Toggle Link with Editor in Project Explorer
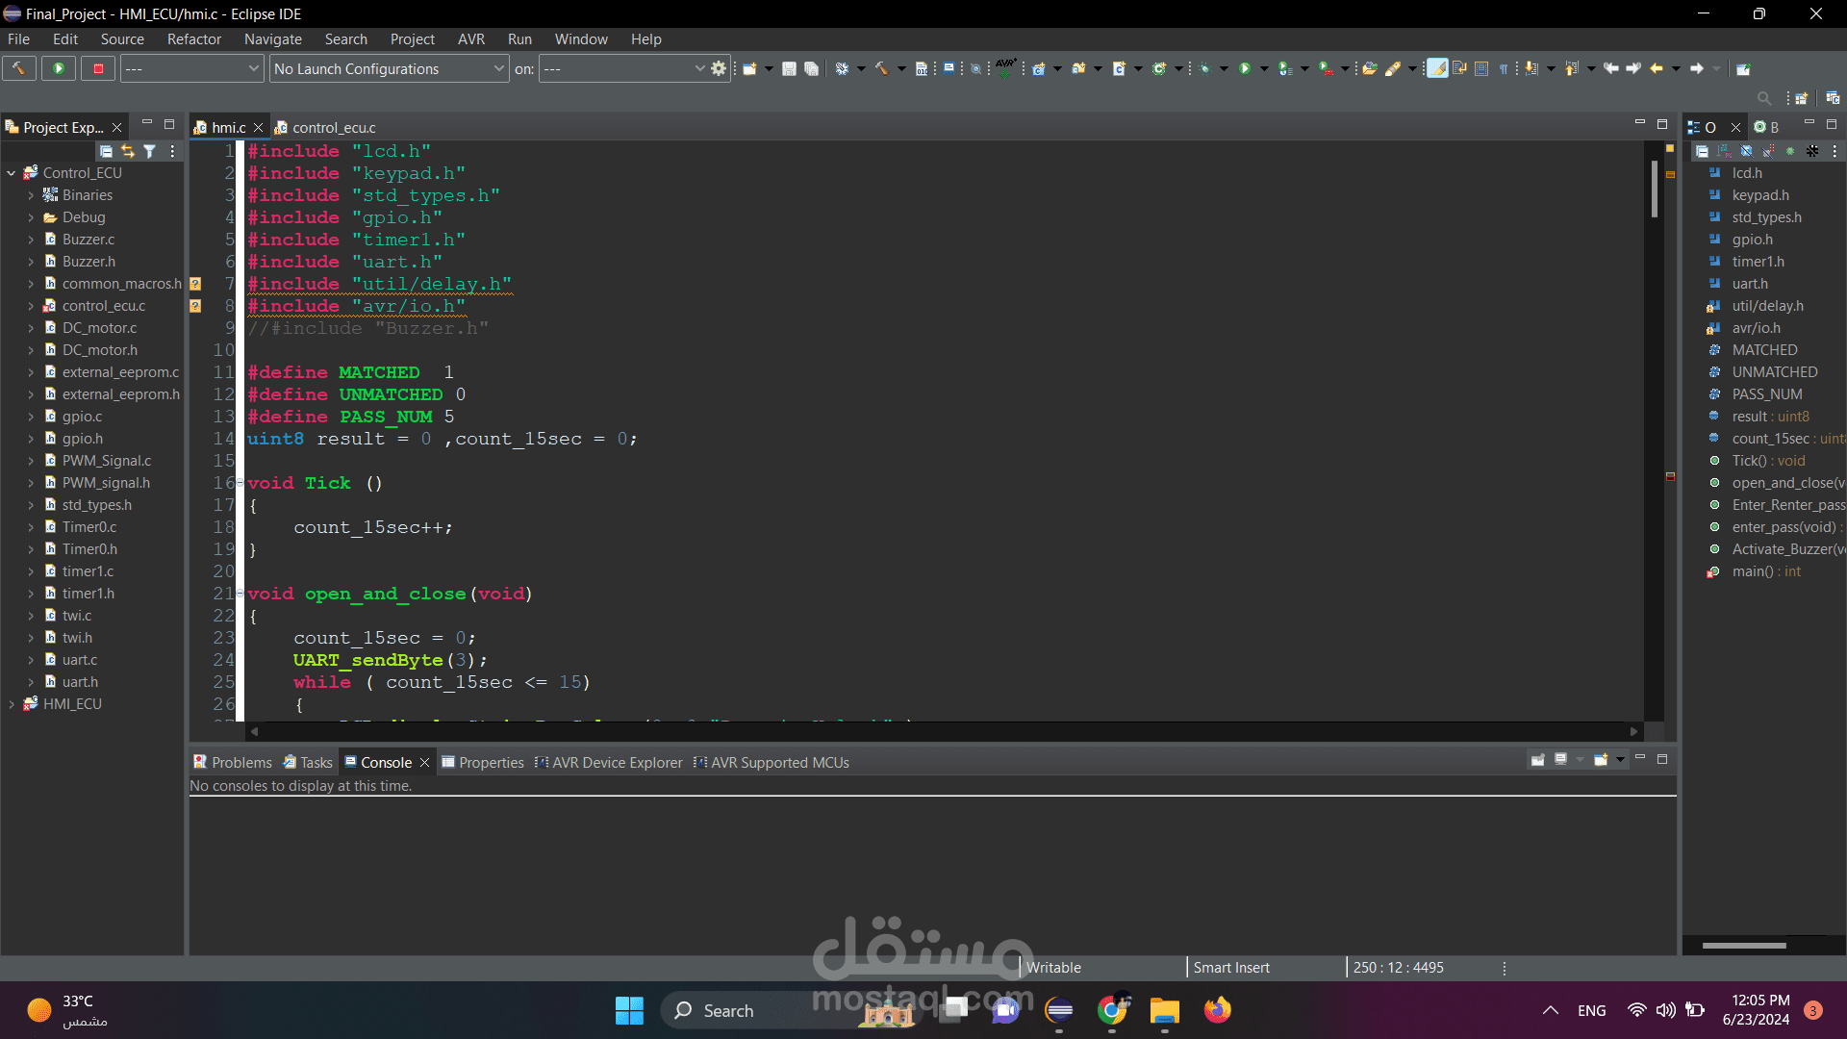 tap(128, 151)
